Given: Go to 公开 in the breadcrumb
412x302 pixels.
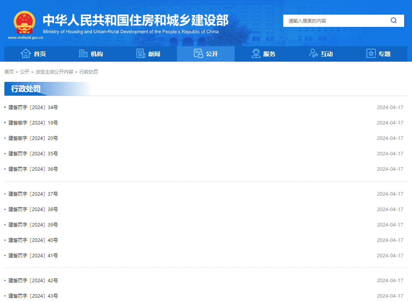Looking at the screenshot, I should tap(25, 72).
